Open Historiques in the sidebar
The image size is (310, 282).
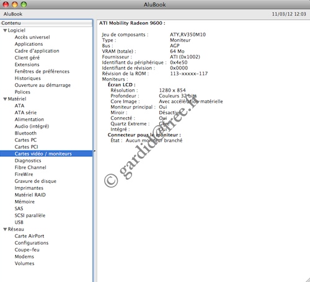(28, 78)
